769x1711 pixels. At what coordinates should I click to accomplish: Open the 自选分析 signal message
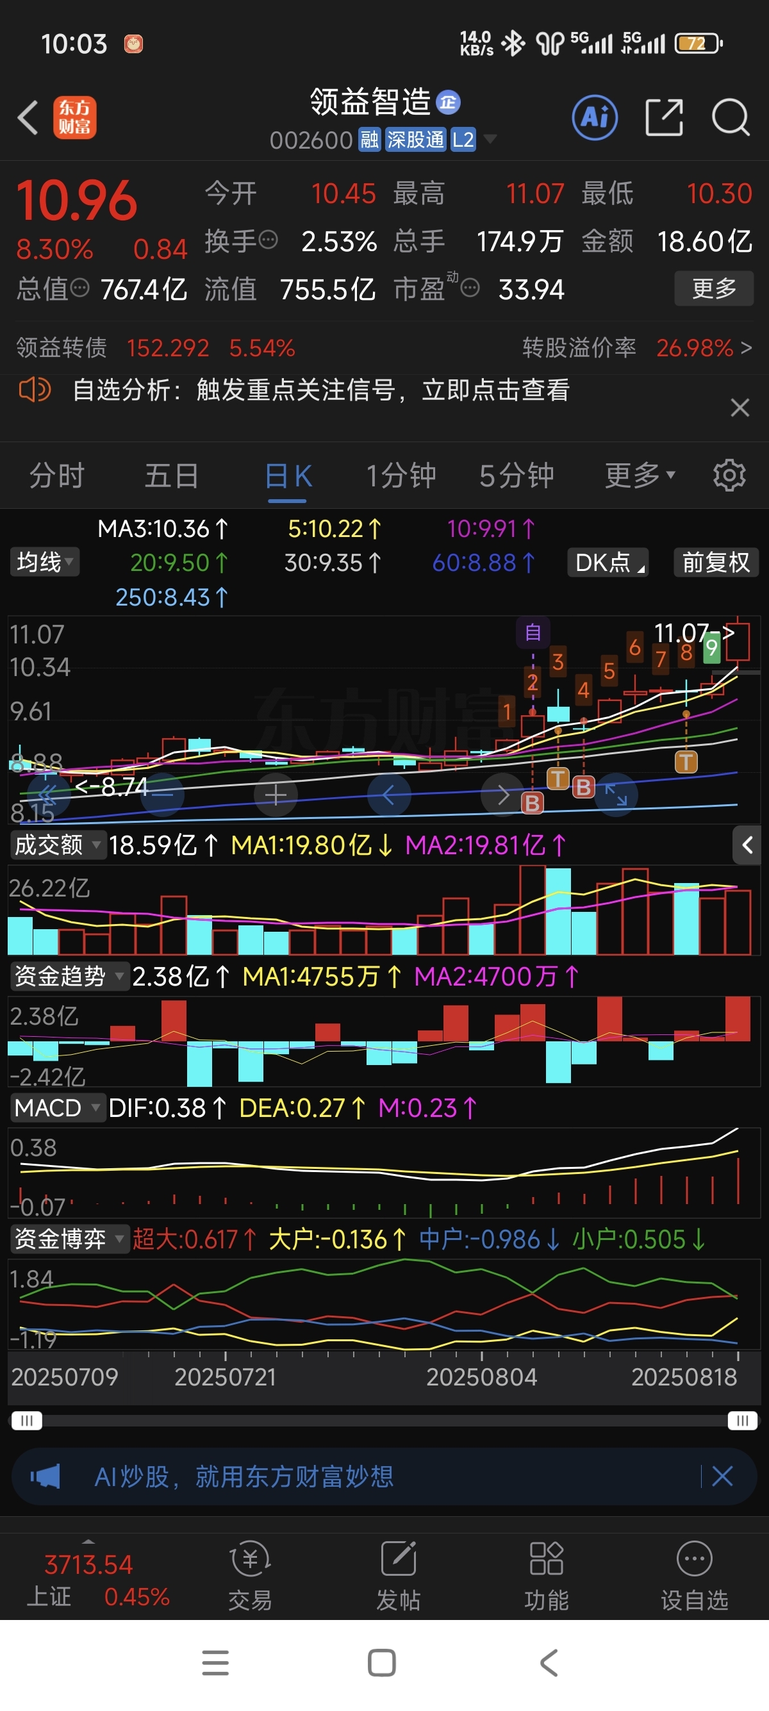point(321,390)
